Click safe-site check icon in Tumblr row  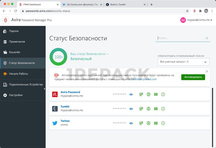click(x=148, y=109)
